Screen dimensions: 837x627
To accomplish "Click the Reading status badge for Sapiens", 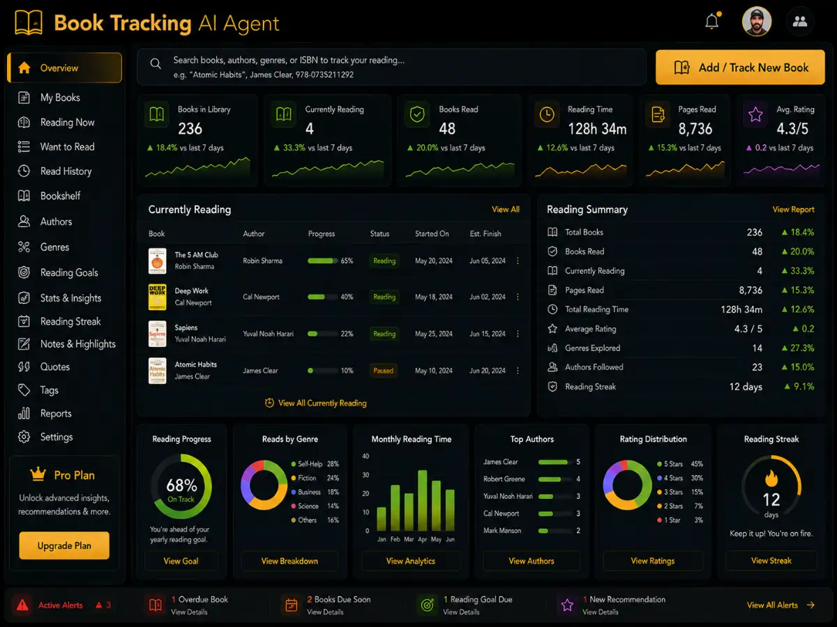I will tap(384, 334).
